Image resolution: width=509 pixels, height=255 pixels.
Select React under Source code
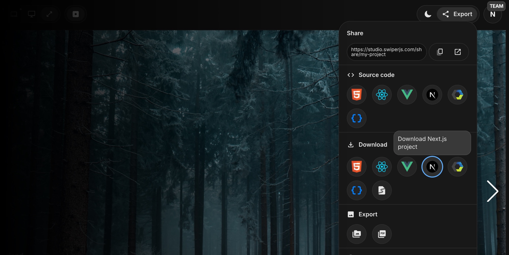tap(382, 95)
